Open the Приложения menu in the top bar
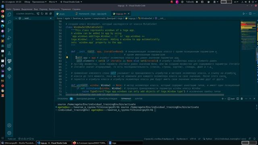The height and width of the screenshot is (145, 258). pyautogui.click(x=39, y=2)
